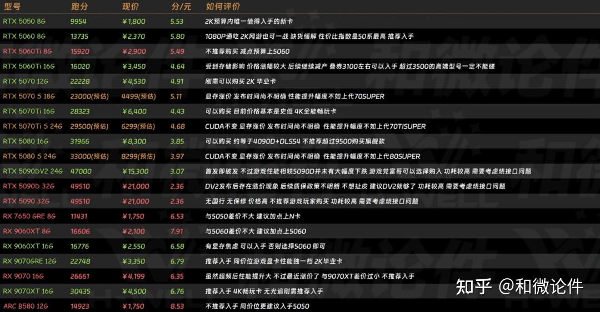The width and height of the screenshot is (600, 312).
Task: Click the comment "可以购买 目前价格基本是史低 4K全能畅玩卡"
Action: tap(271, 111)
